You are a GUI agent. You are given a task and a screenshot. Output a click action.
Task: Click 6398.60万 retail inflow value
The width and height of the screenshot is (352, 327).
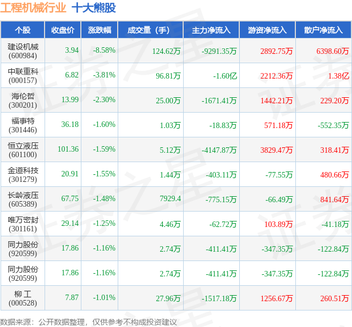click(332, 51)
